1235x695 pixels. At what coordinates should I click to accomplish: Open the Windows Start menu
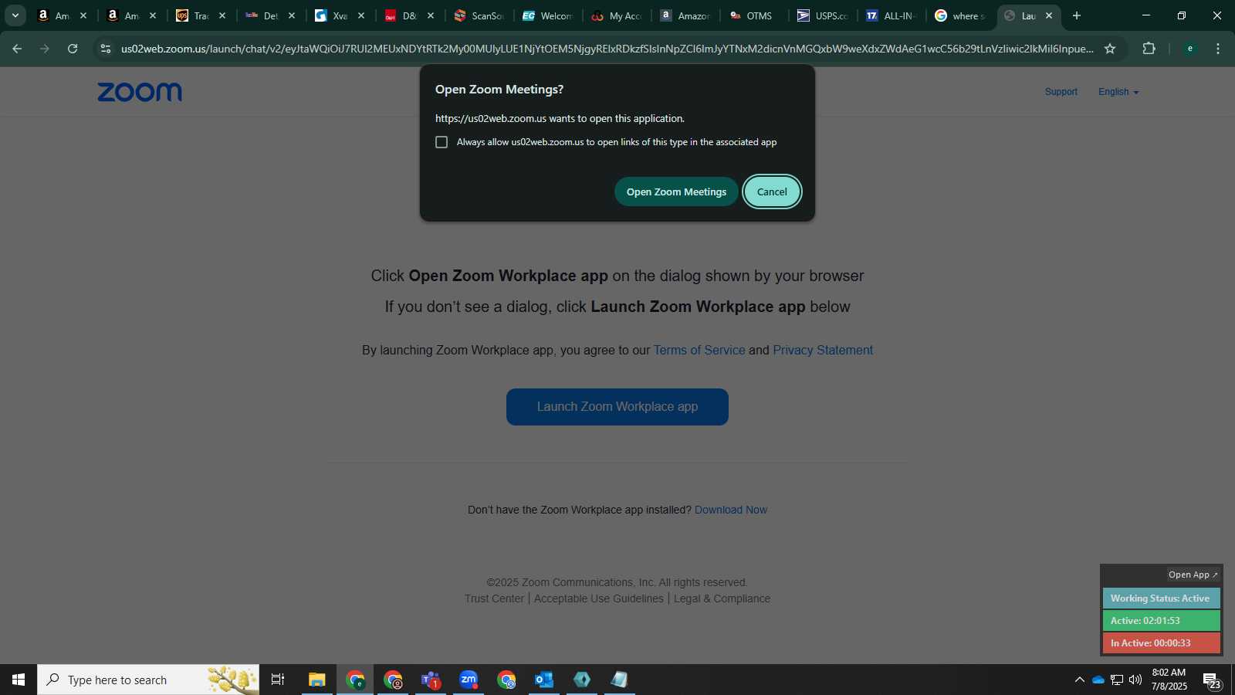(19, 680)
